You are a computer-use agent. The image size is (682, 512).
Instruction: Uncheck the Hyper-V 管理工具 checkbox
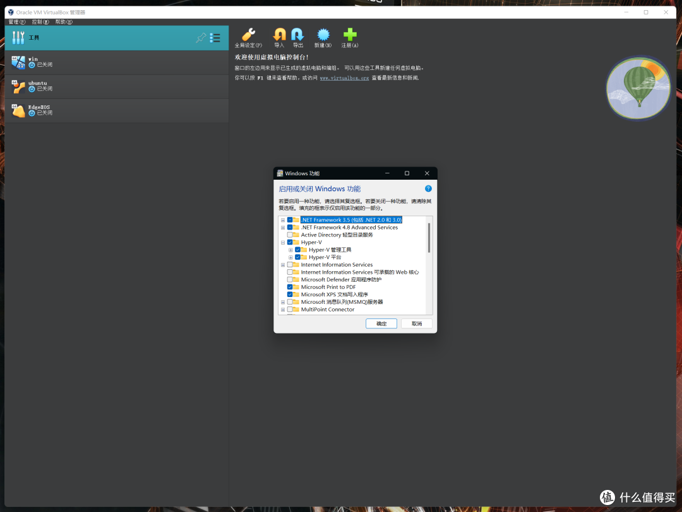[x=297, y=250]
